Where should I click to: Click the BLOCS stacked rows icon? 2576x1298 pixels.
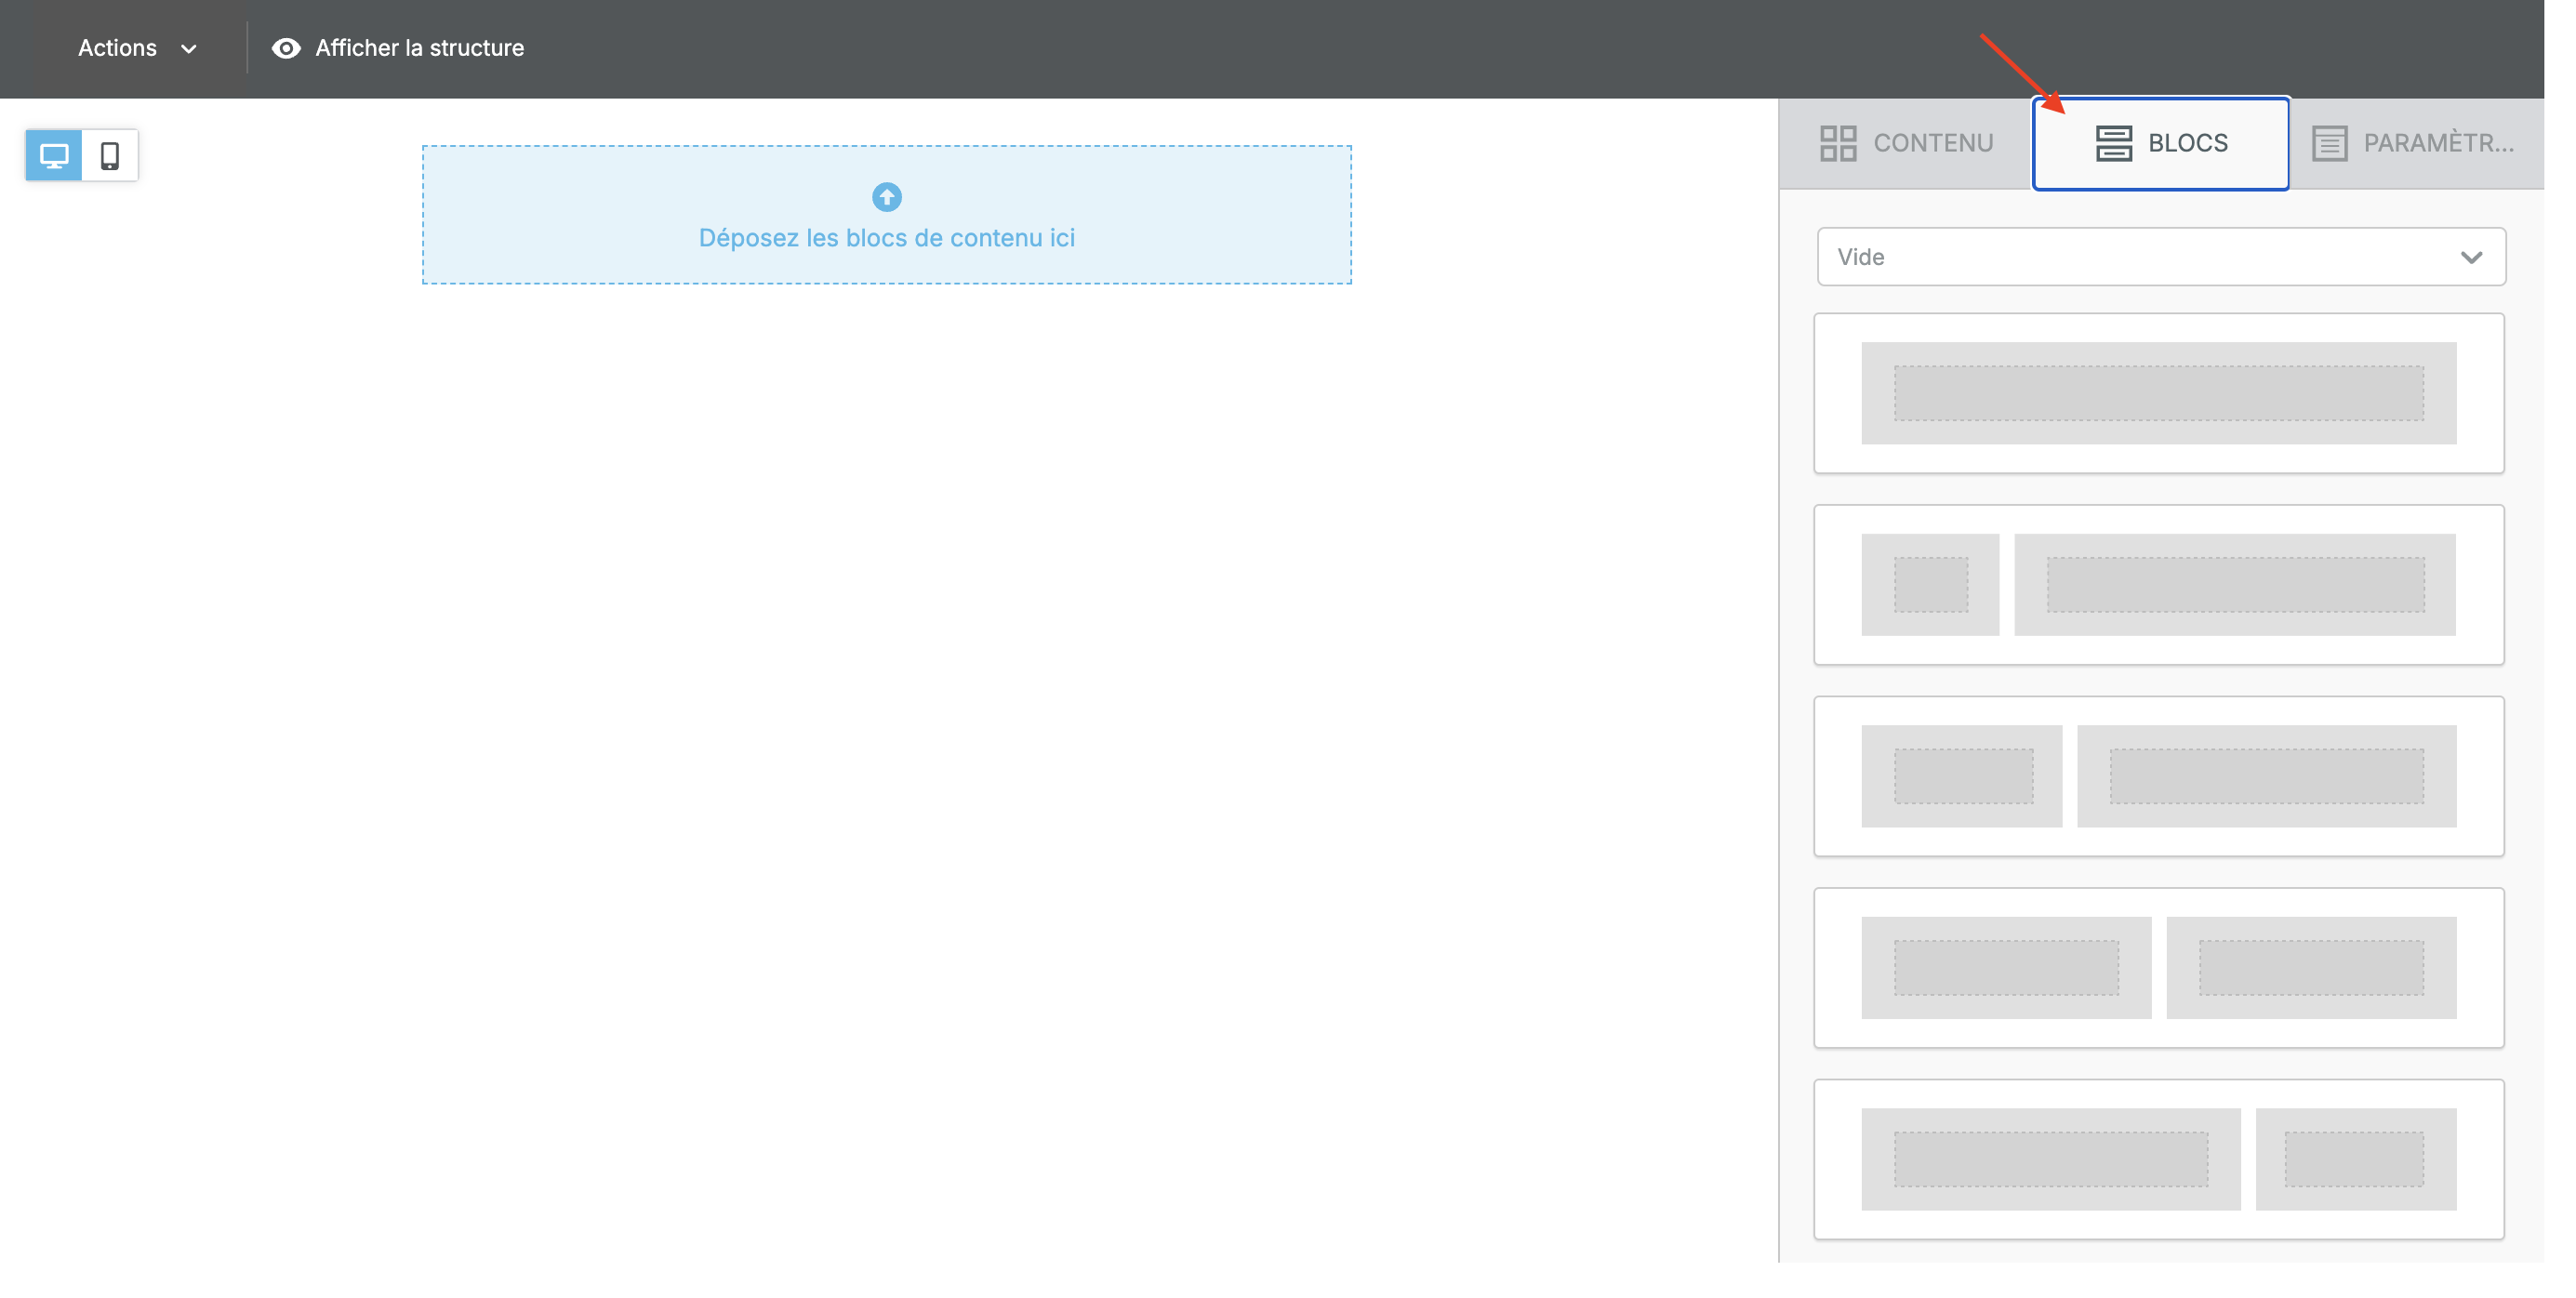pyautogui.click(x=2113, y=143)
